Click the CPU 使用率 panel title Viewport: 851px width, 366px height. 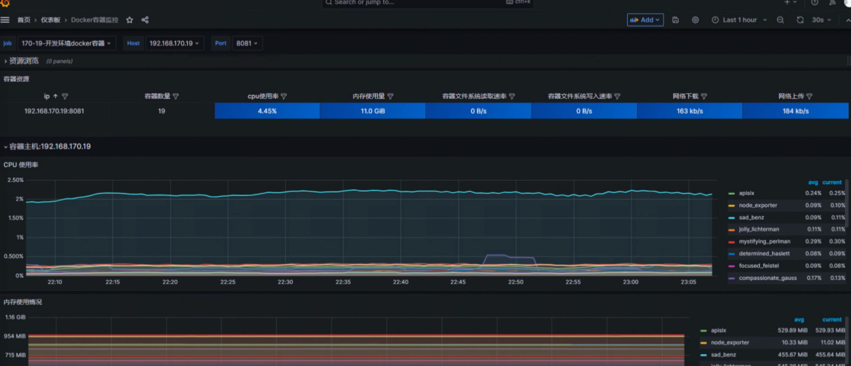pos(21,165)
